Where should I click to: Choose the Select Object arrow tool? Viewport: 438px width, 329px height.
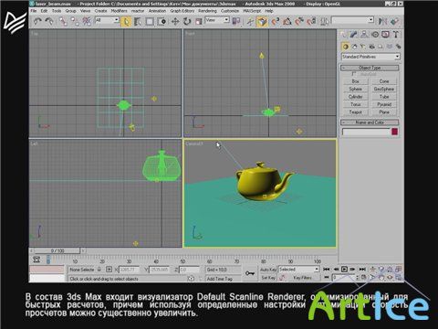click(126, 22)
